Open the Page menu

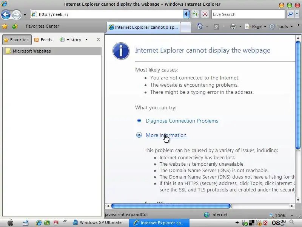tap(256, 26)
